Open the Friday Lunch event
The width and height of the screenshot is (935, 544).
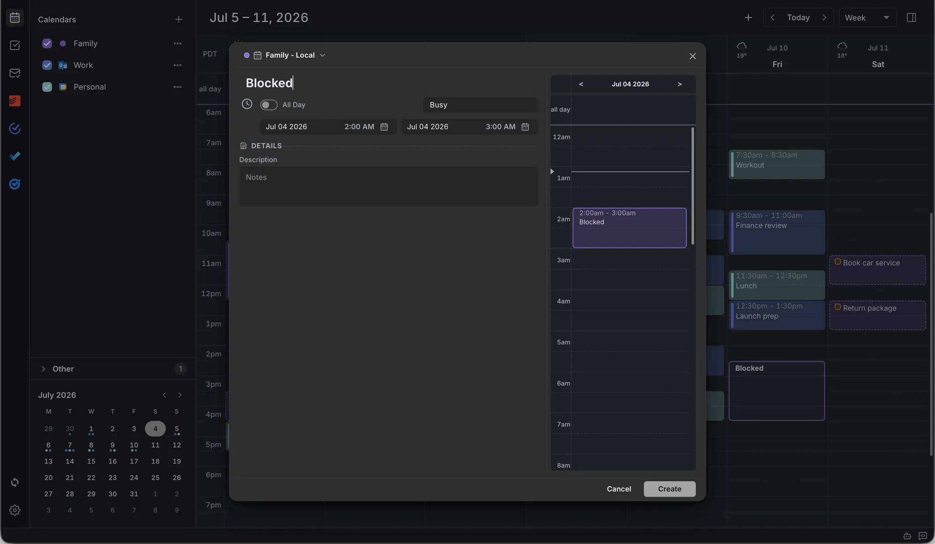[x=777, y=285]
